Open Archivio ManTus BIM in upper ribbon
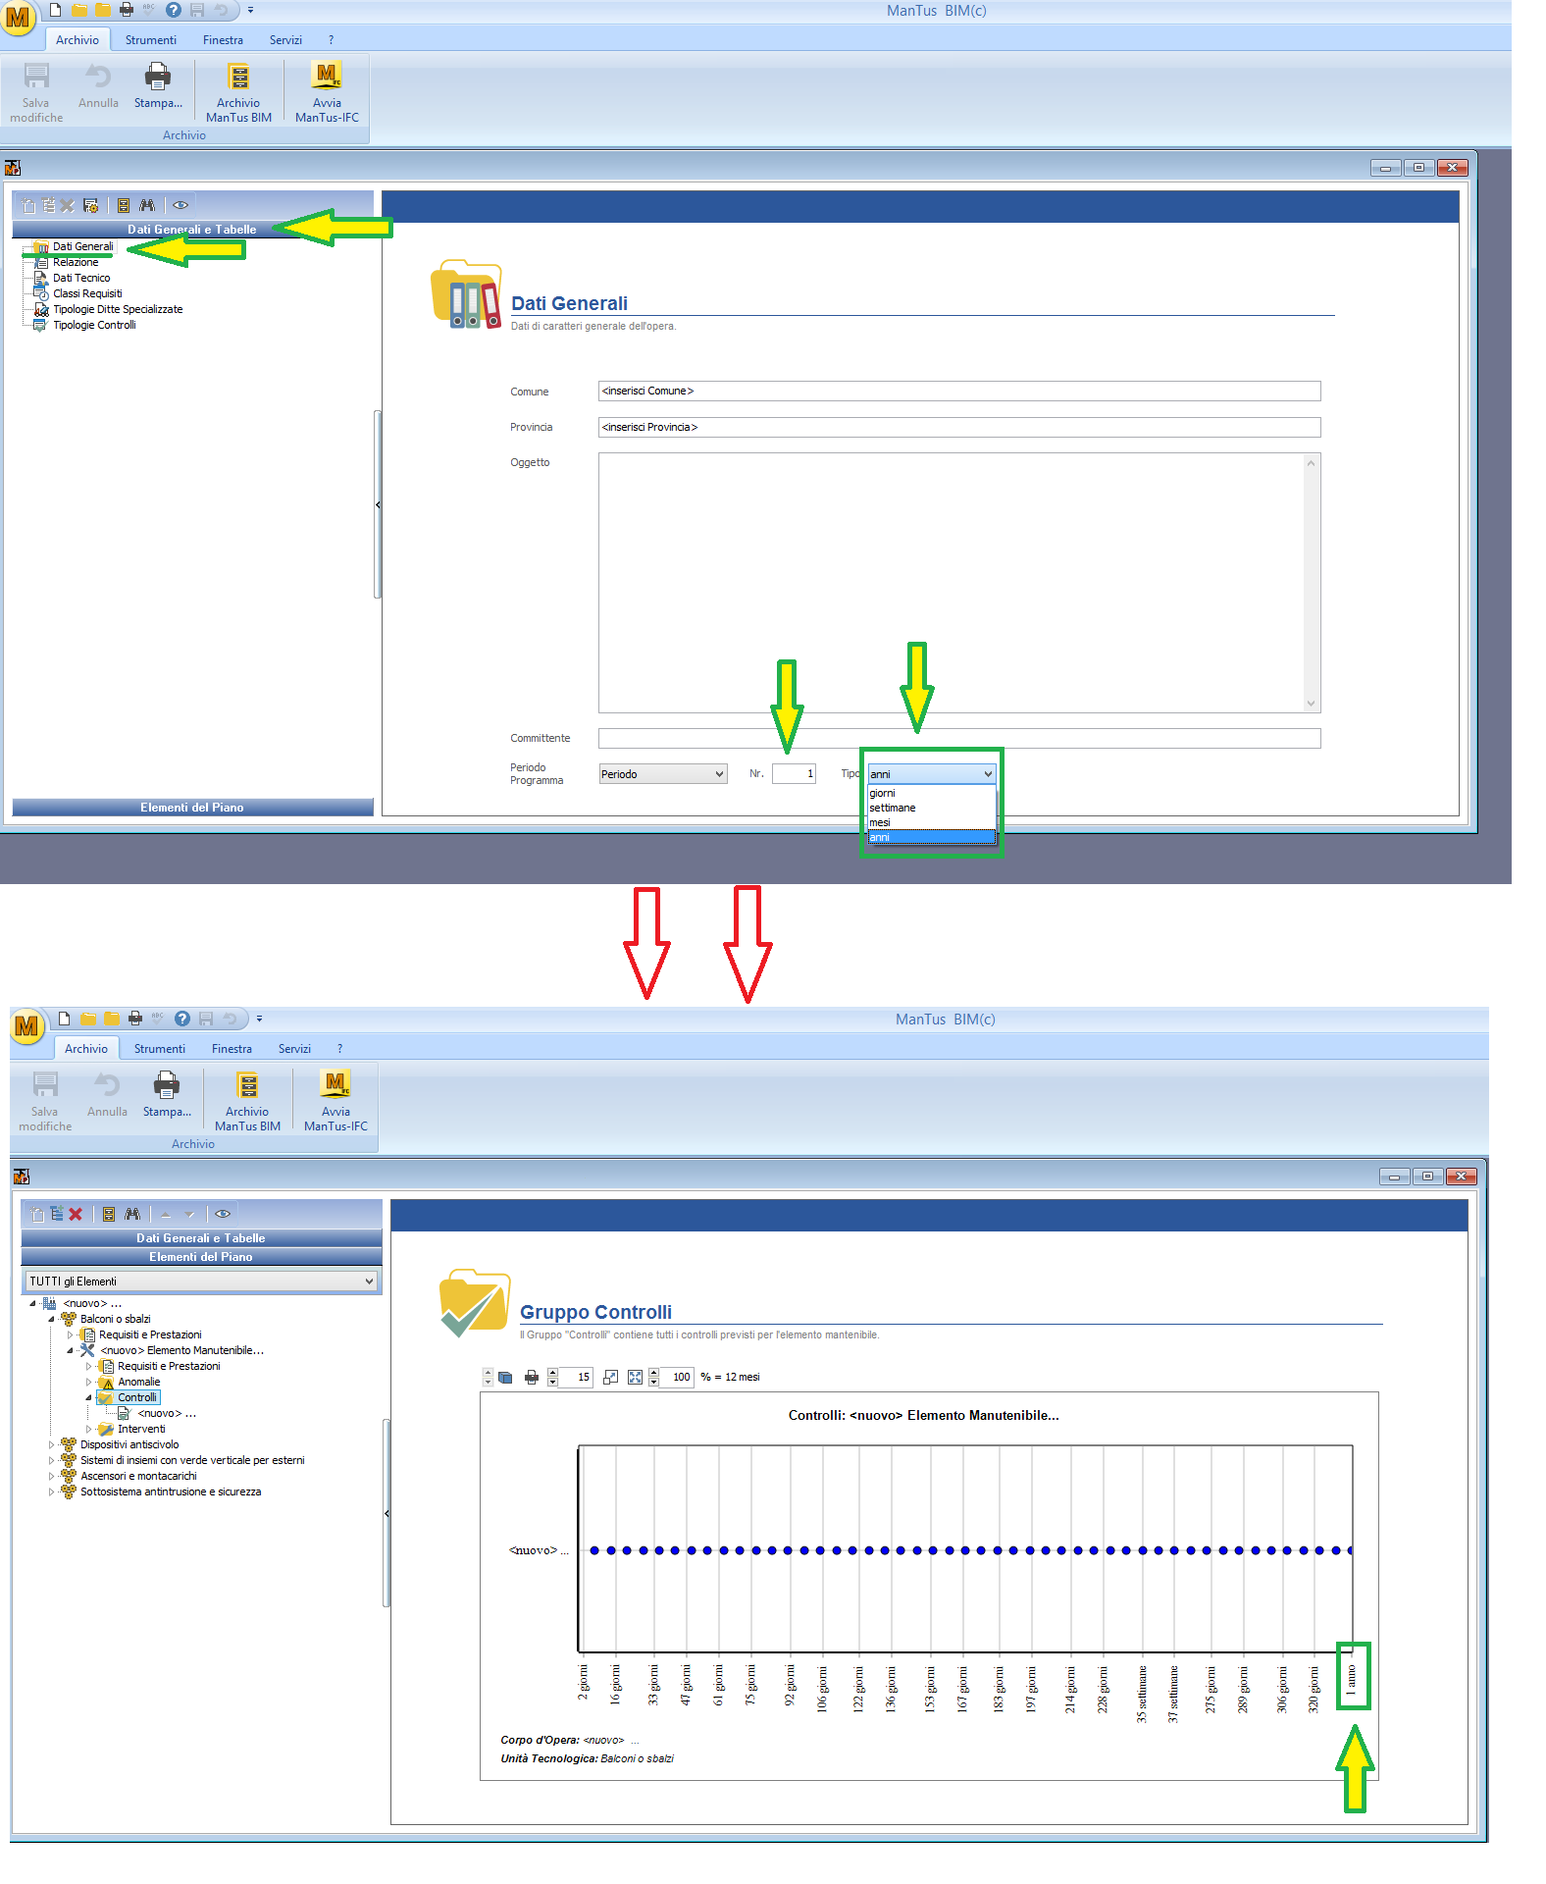The width and height of the screenshot is (1546, 1884). [238, 92]
